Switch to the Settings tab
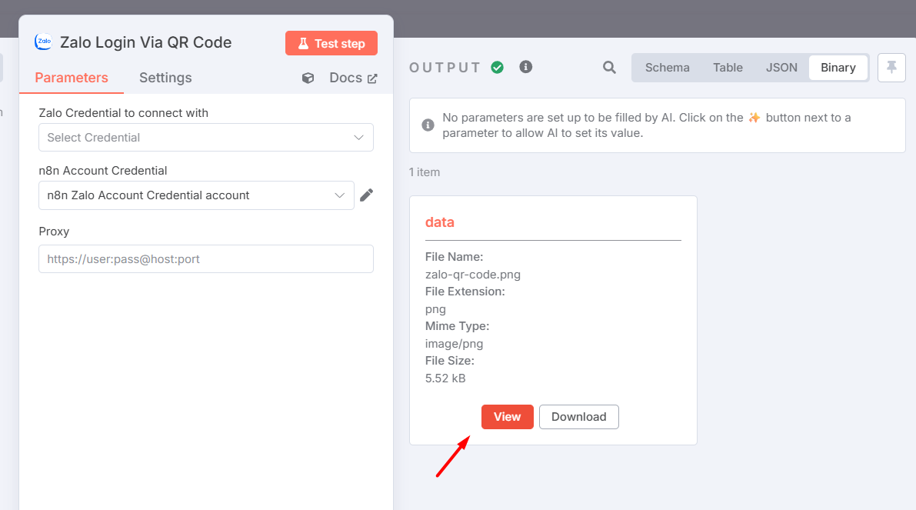 click(x=165, y=78)
